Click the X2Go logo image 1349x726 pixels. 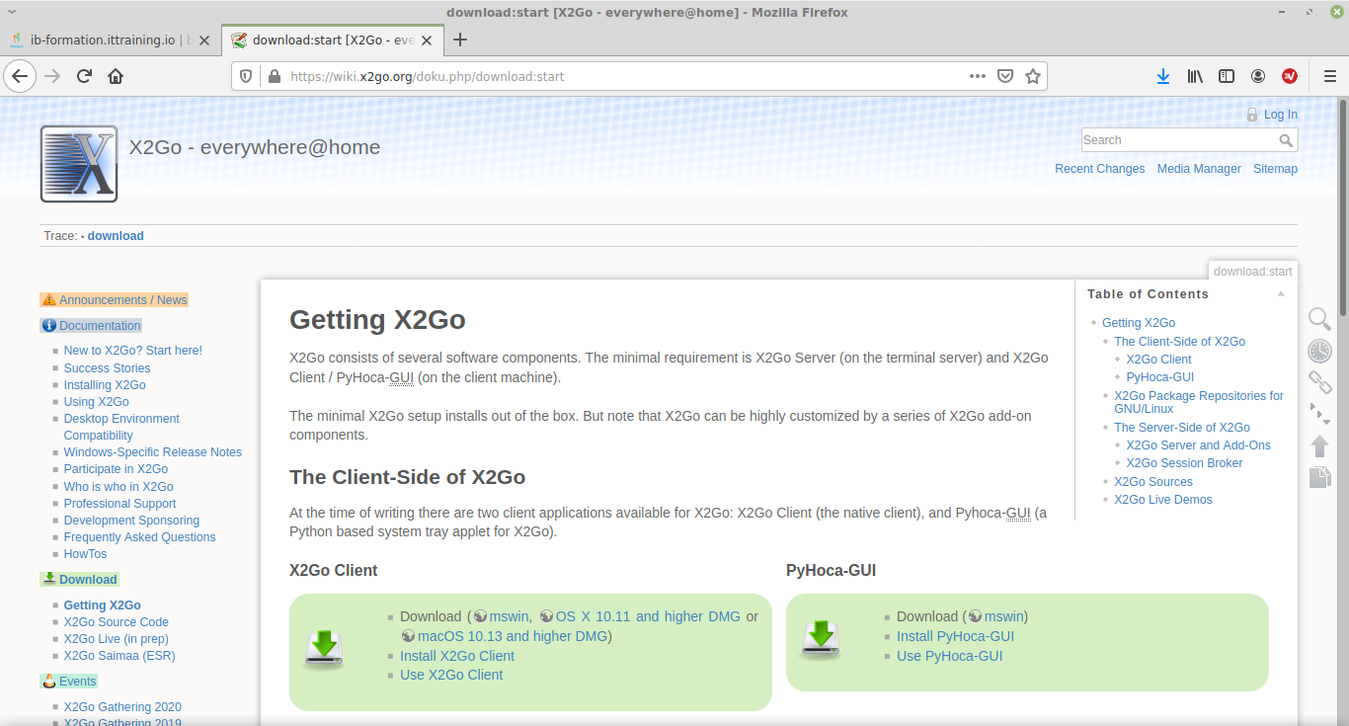pos(79,164)
